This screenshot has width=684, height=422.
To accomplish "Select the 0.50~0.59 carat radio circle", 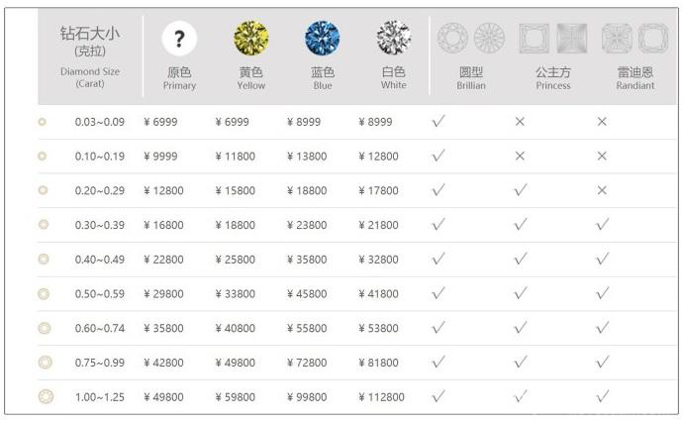I will click(44, 293).
